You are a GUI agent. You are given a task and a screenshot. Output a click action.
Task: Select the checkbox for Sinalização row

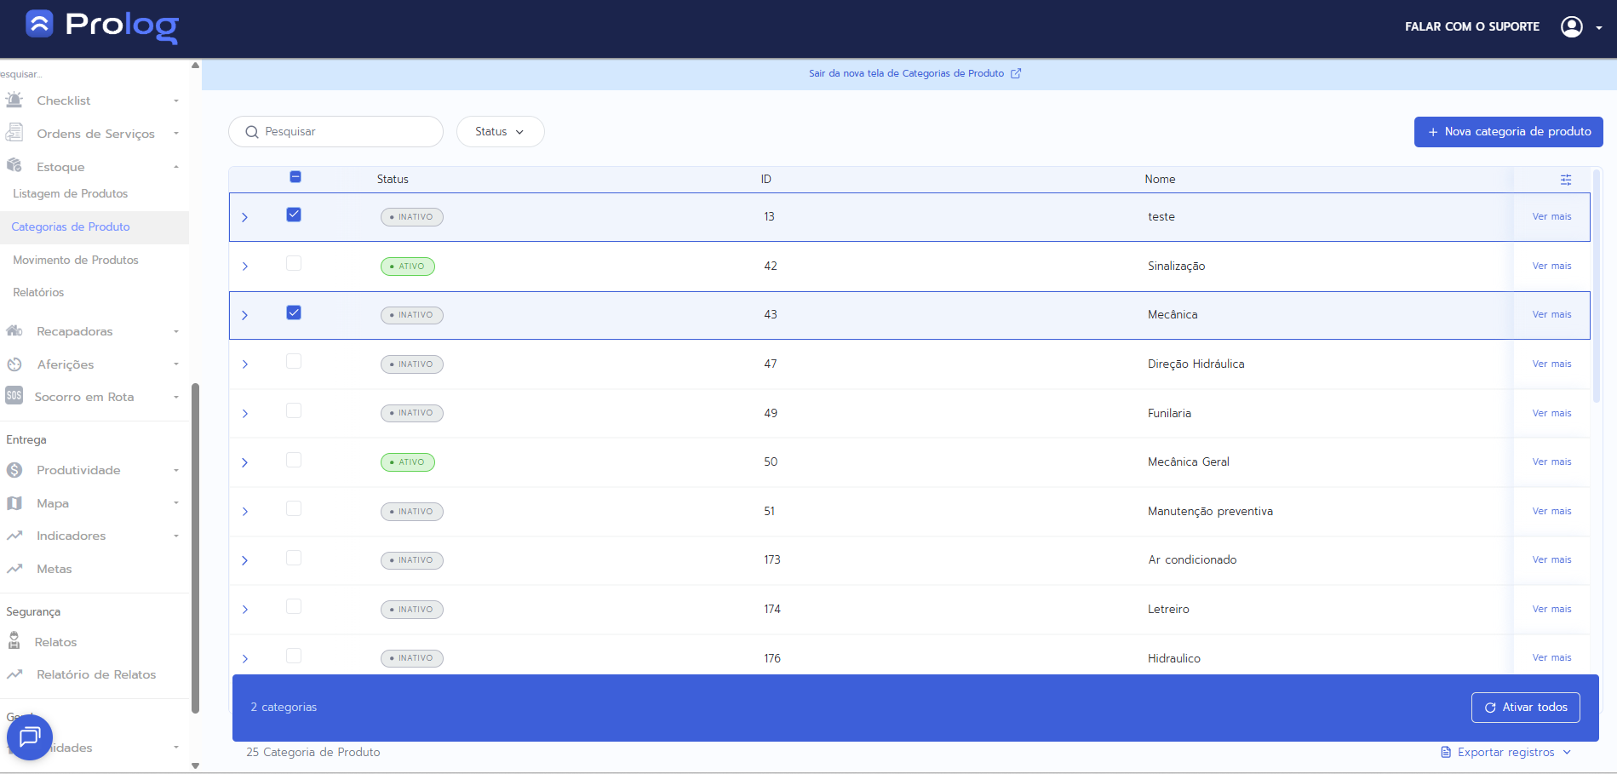(x=294, y=264)
